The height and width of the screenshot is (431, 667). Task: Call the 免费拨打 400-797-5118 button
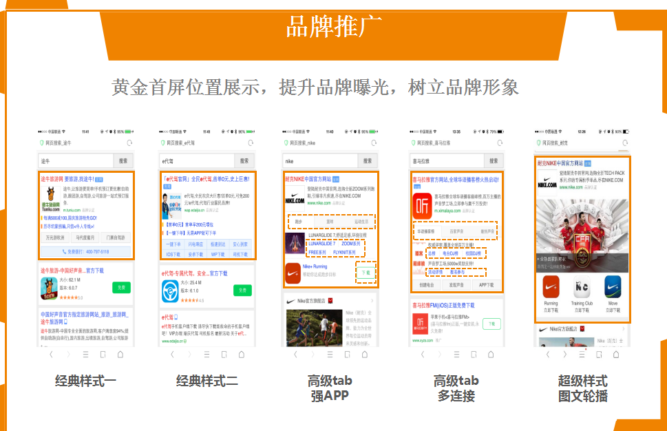coord(86,251)
